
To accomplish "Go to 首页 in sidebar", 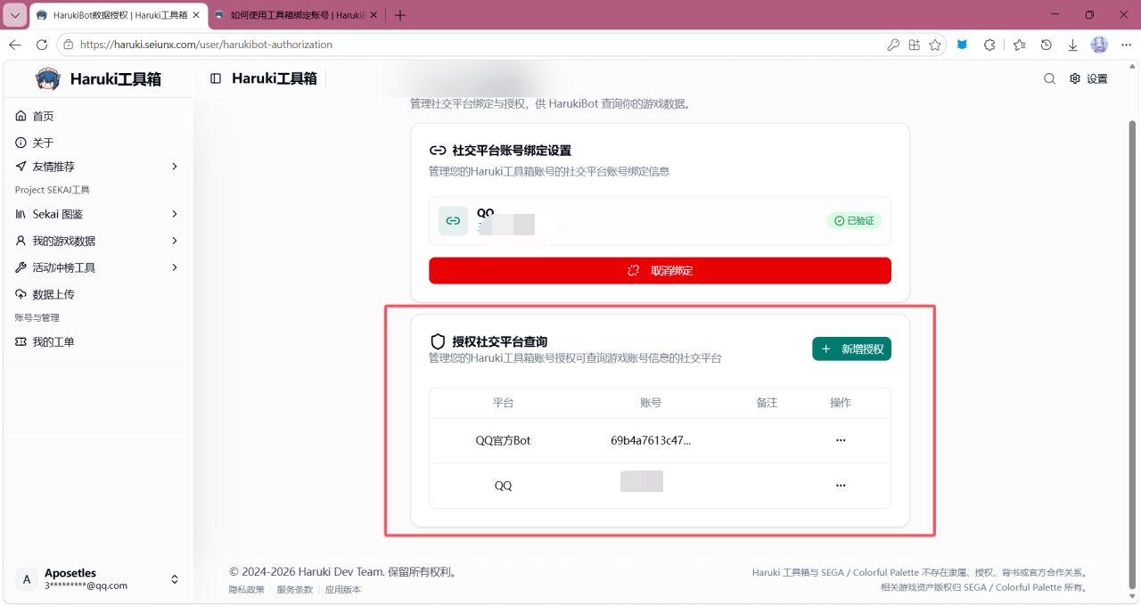I will pyautogui.click(x=98, y=116).
